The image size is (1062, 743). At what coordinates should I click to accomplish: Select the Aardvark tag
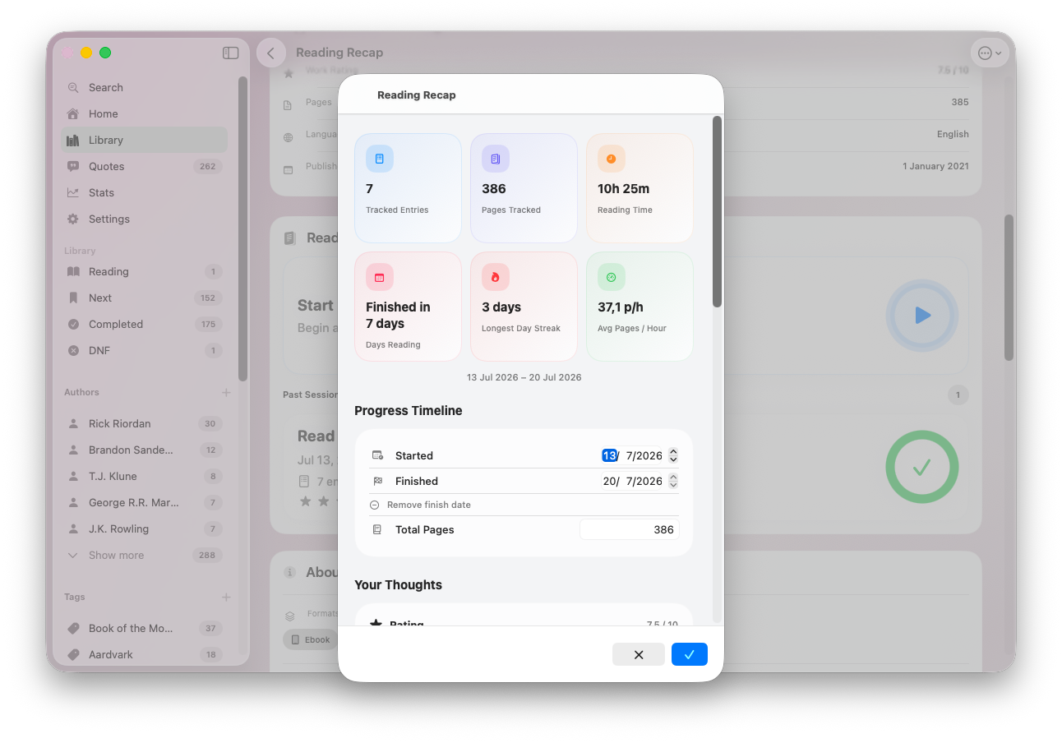coord(144,654)
